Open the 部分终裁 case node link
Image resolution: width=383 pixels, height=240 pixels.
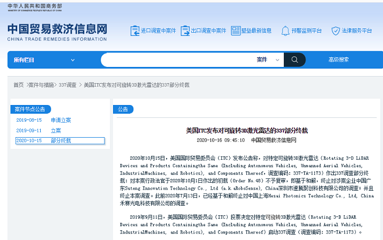click(61, 141)
